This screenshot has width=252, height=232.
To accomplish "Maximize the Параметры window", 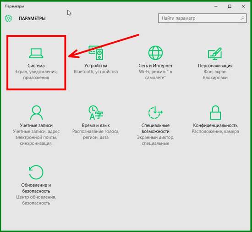I will click(230, 6).
